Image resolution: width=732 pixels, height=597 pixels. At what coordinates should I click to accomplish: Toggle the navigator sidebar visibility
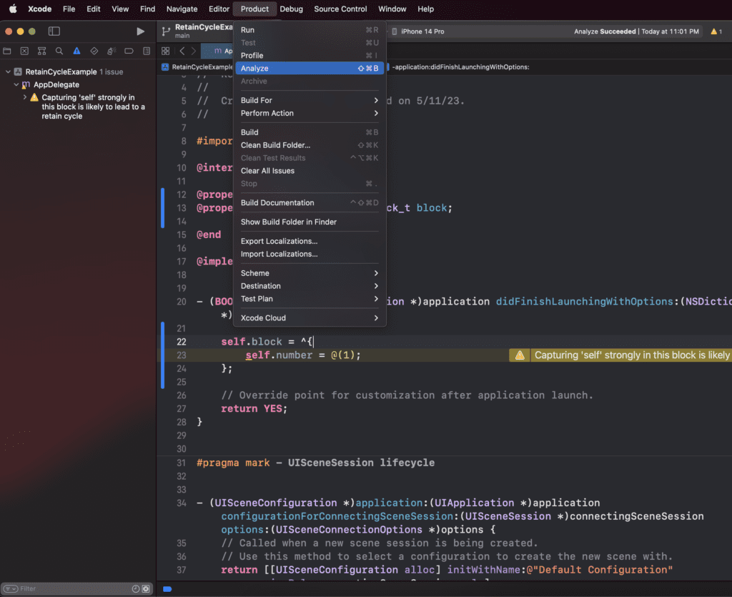(54, 31)
